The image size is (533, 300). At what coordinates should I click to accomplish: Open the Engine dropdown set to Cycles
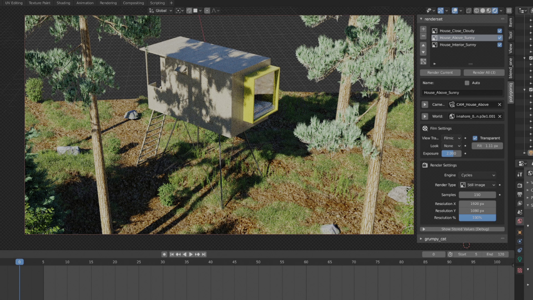point(477,175)
